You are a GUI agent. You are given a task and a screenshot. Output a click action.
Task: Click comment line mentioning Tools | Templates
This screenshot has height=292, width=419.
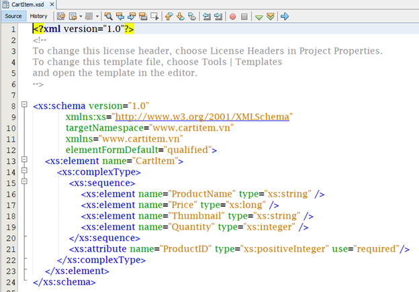pyautogui.click(x=157, y=62)
